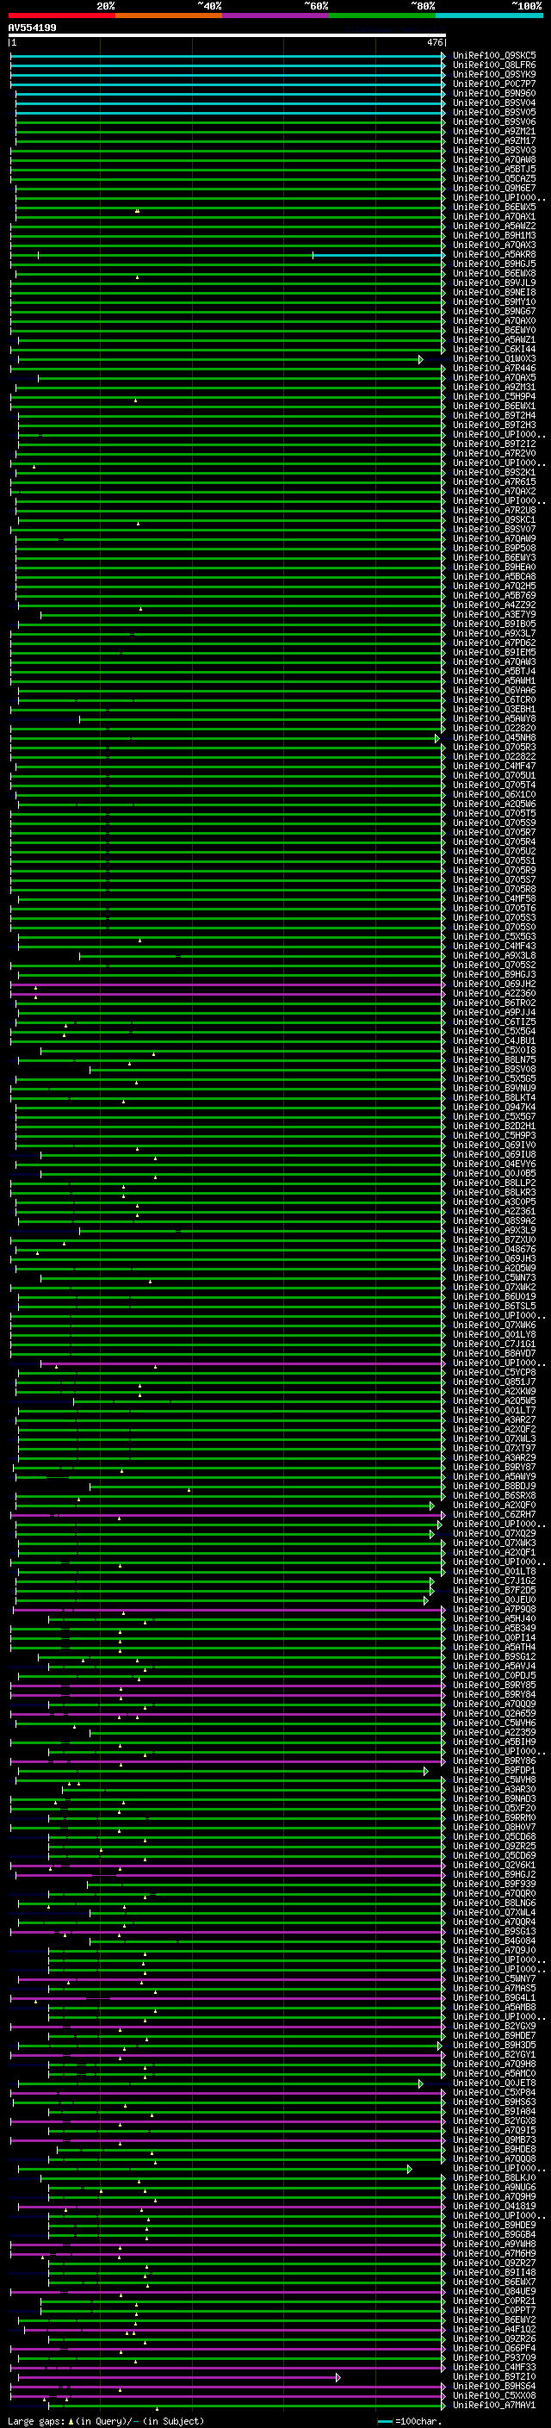
Task: Click UniRef100_B2D2H1 entry
Action: (494, 1126)
